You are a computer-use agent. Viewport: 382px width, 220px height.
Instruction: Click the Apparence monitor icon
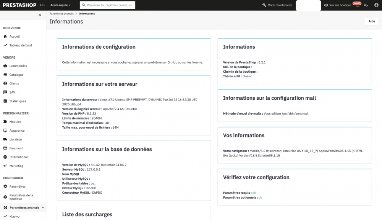click(x=5, y=131)
